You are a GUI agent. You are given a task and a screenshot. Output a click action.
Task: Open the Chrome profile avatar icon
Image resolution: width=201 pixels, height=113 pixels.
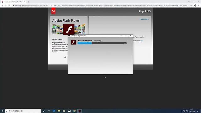click(195, 5)
